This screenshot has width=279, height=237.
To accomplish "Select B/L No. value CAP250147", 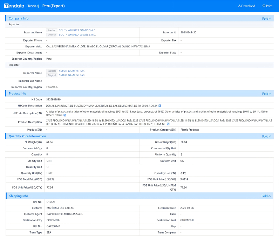I will (53, 226).
